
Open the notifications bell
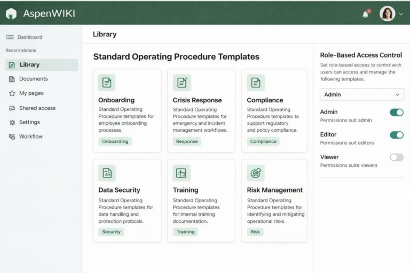(366, 14)
